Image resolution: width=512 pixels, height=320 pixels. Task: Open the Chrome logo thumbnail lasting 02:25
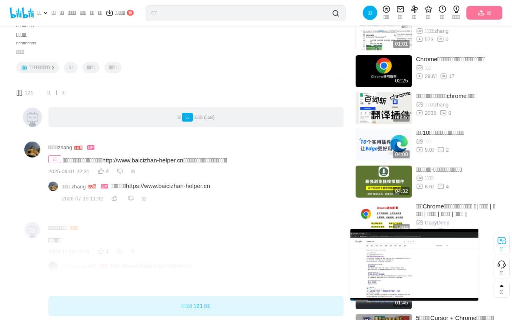(384, 71)
